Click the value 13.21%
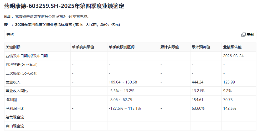Image resolution: width=258 pixels, height=131 pixels. pyautogui.click(x=198, y=91)
